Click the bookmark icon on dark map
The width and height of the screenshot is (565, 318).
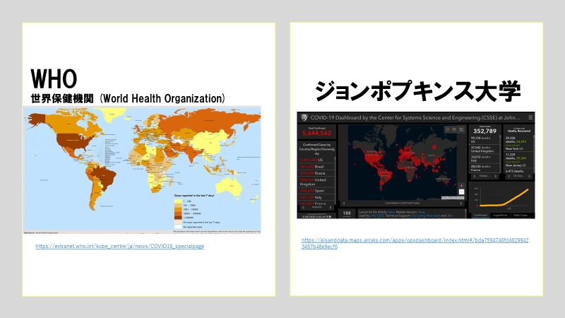click(x=446, y=130)
